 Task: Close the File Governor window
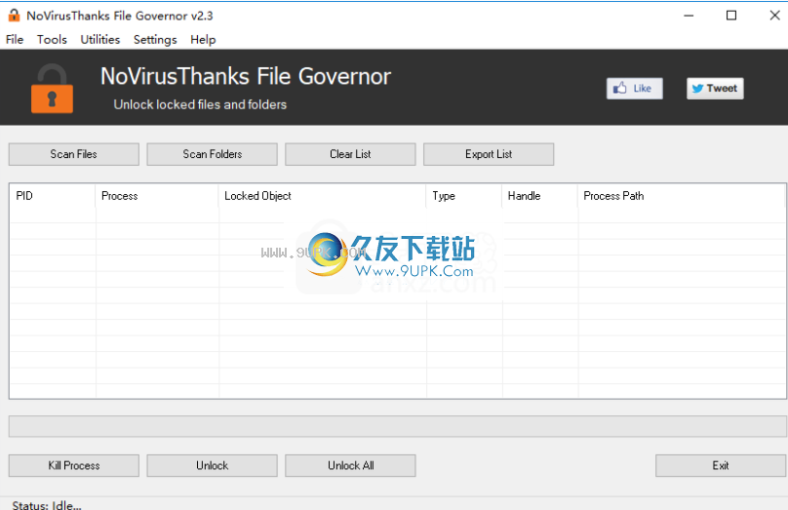[774, 16]
